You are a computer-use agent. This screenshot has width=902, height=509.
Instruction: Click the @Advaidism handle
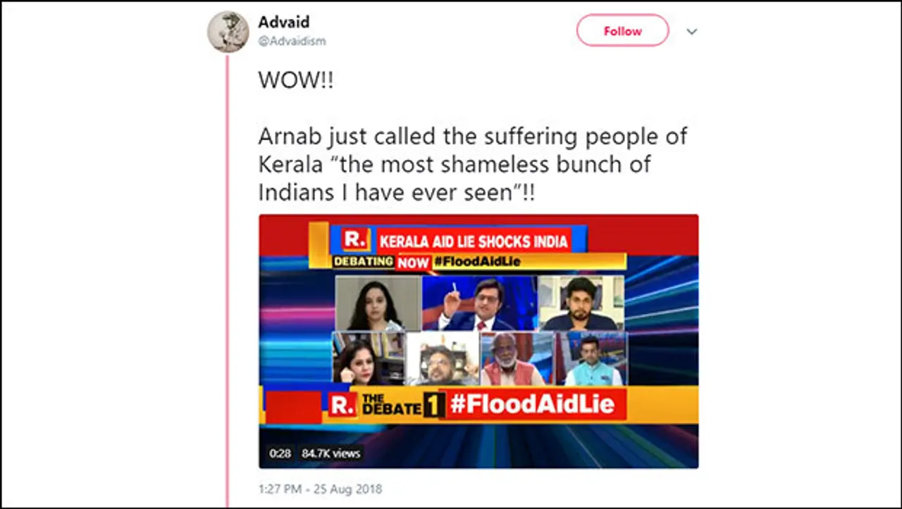click(x=292, y=41)
